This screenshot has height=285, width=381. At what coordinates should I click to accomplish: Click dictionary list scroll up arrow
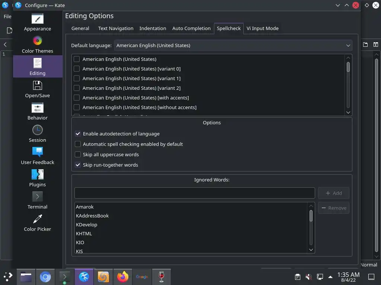(x=348, y=58)
